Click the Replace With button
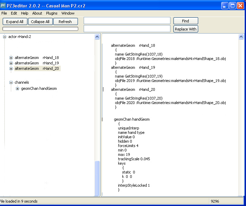 (185, 29)
